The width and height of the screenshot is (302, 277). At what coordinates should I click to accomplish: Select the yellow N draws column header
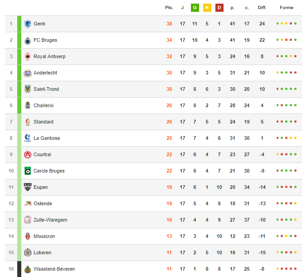(207, 8)
